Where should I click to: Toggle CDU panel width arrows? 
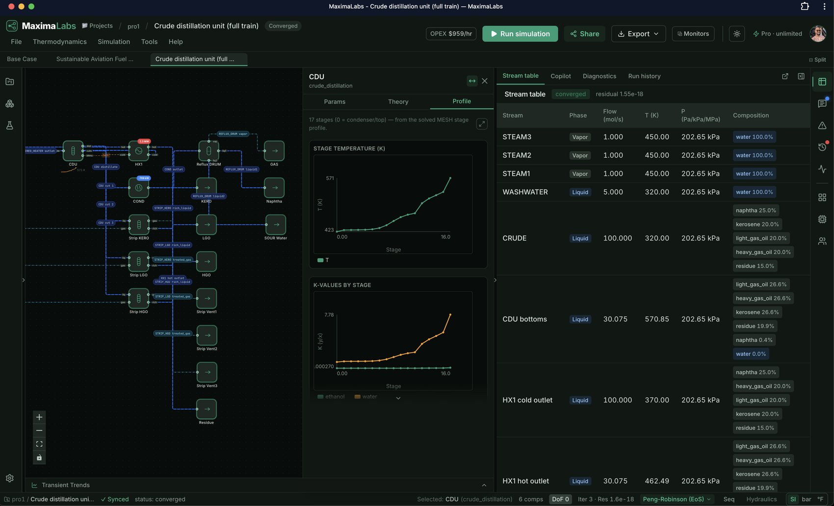[472, 81]
